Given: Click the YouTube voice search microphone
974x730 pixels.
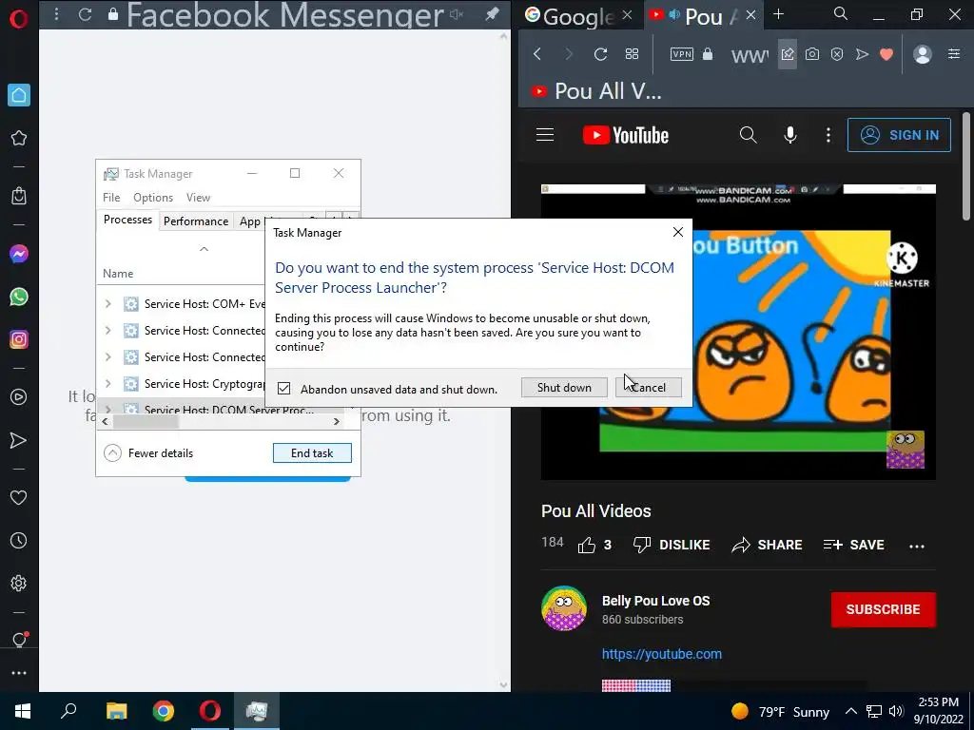Looking at the screenshot, I should click(x=790, y=135).
